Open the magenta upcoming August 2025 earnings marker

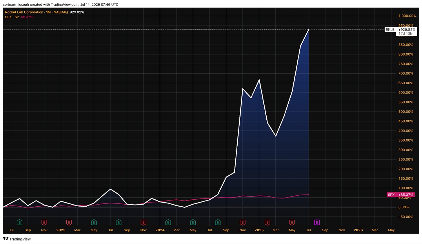(x=317, y=223)
